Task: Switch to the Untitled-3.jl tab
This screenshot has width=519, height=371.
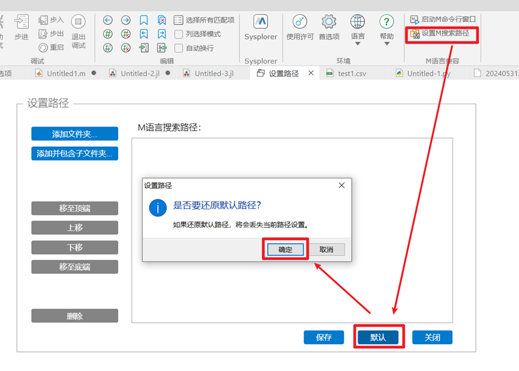Action: [x=214, y=73]
